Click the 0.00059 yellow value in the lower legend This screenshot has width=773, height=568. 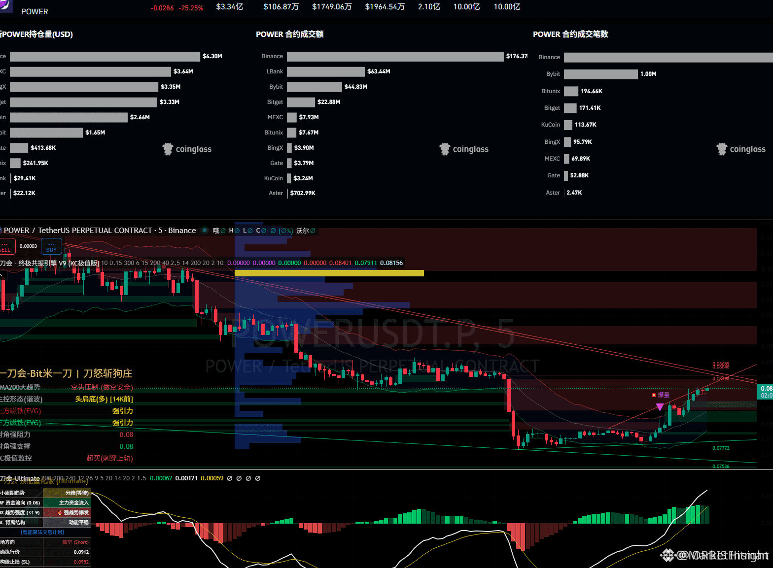212,478
